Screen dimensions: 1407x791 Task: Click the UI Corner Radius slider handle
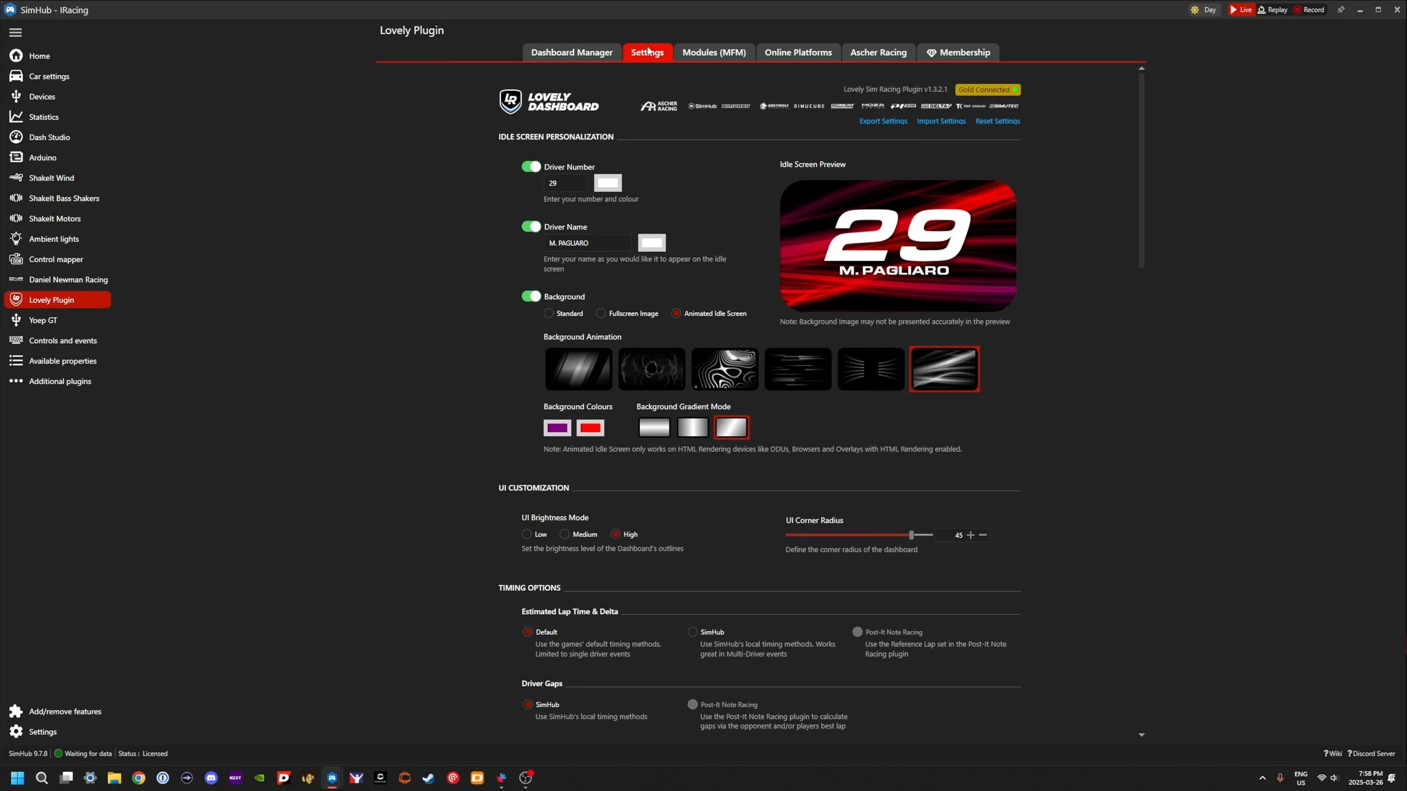tap(911, 535)
